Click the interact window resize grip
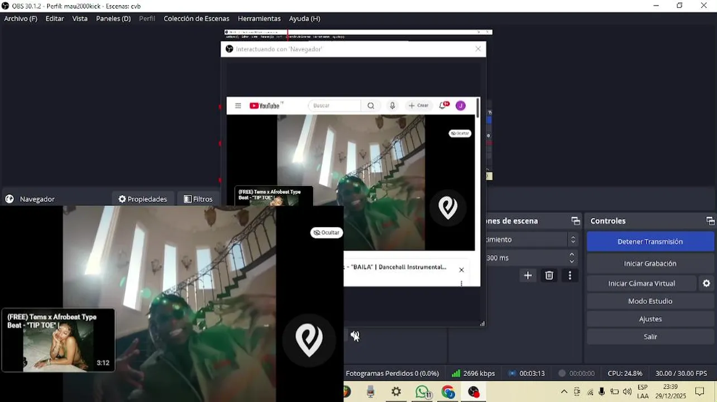717x402 pixels. pos(482,323)
